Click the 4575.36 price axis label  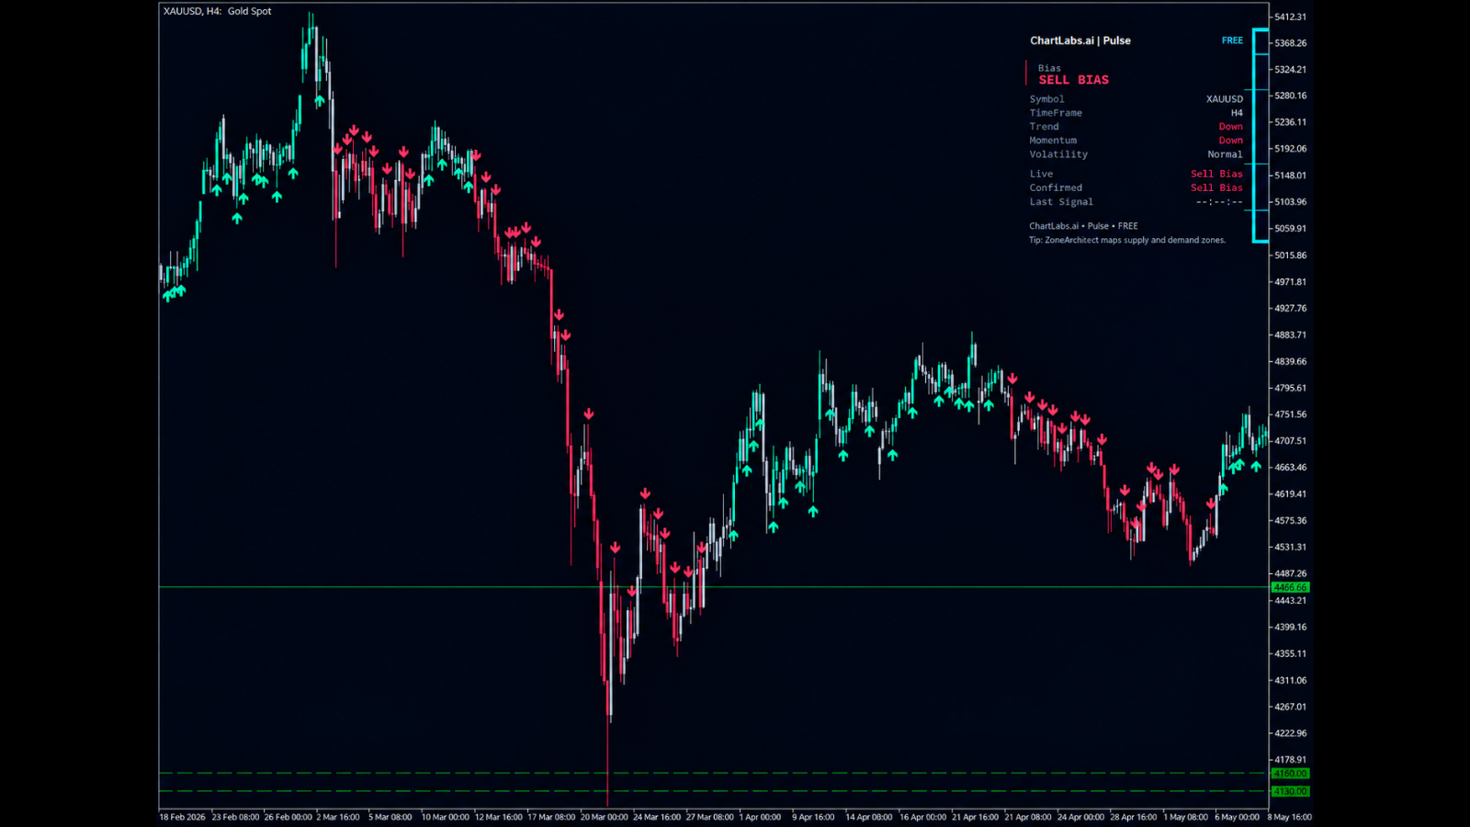(x=1290, y=521)
